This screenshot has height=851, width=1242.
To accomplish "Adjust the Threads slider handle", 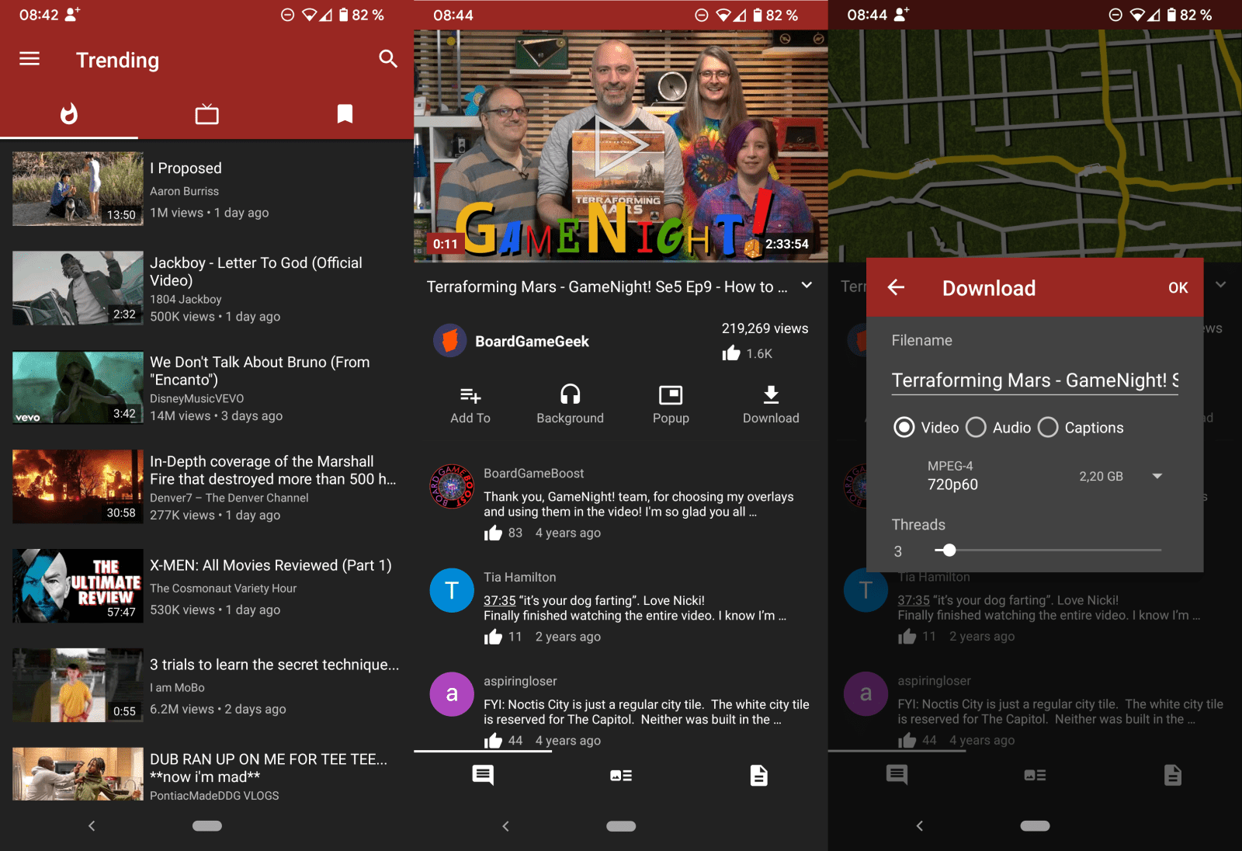I will pyautogui.click(x=949, y=550).
